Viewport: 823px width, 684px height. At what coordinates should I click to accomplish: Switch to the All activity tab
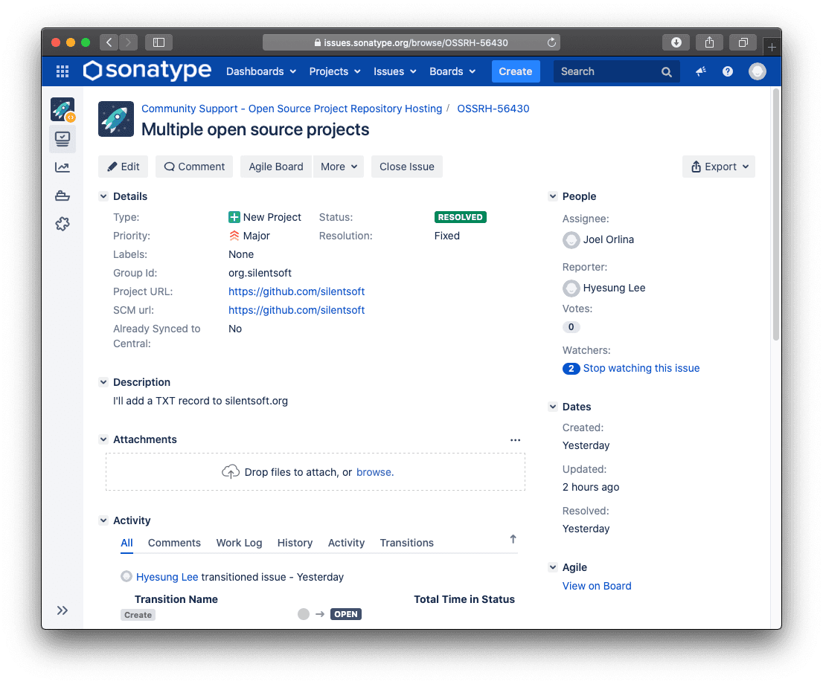tap(127, 543)
